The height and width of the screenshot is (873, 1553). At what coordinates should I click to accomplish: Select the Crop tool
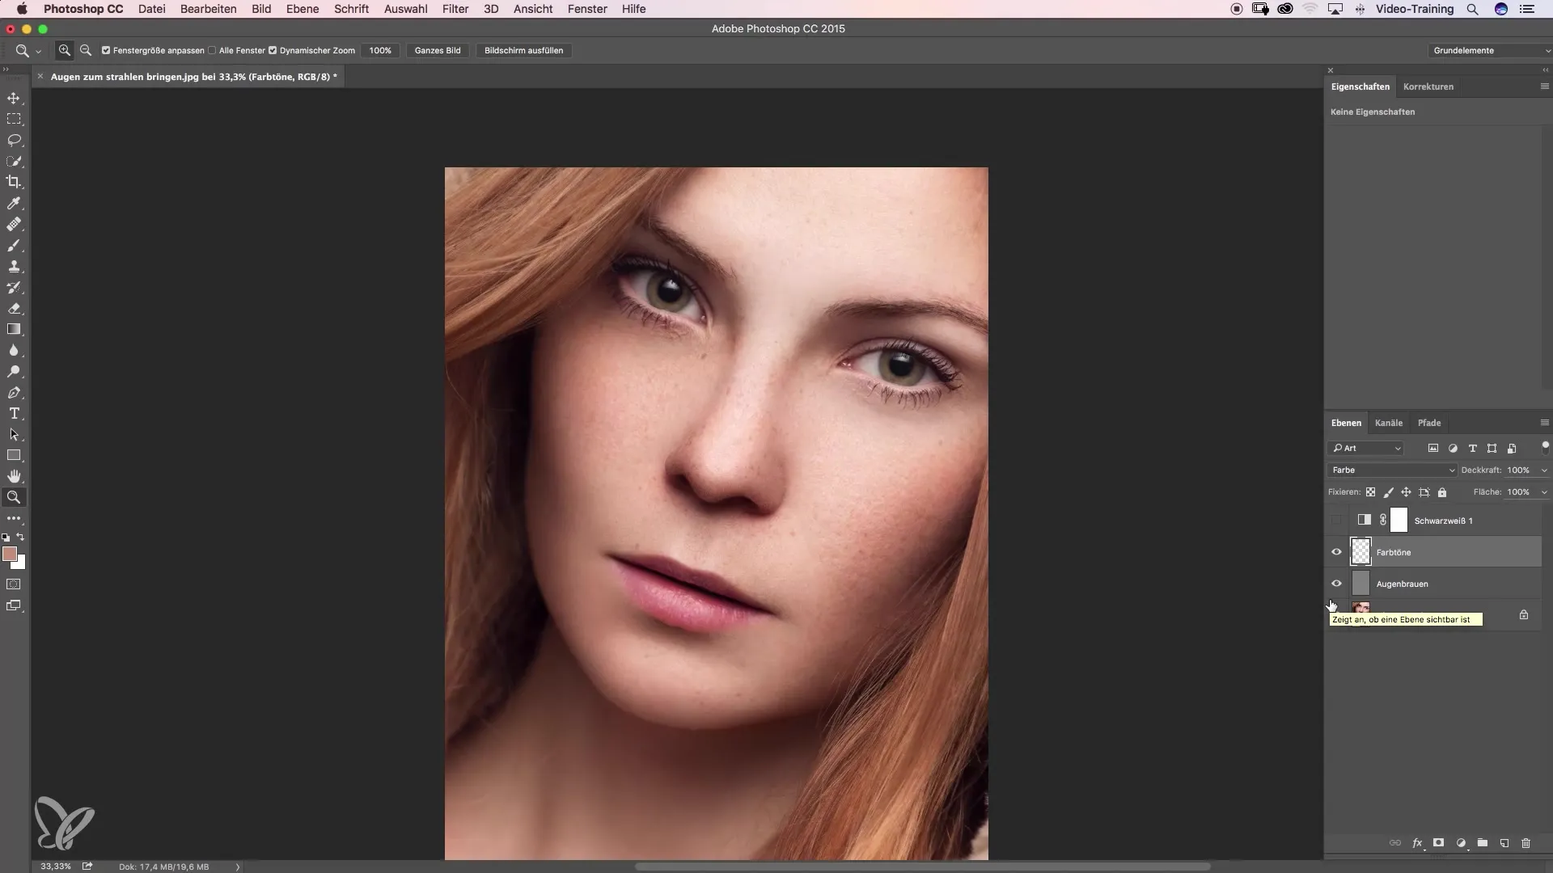point(14,182)
